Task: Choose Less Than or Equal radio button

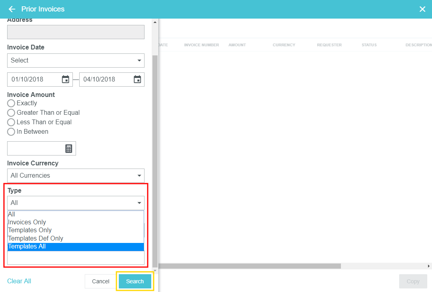Action: click(11, 122)
